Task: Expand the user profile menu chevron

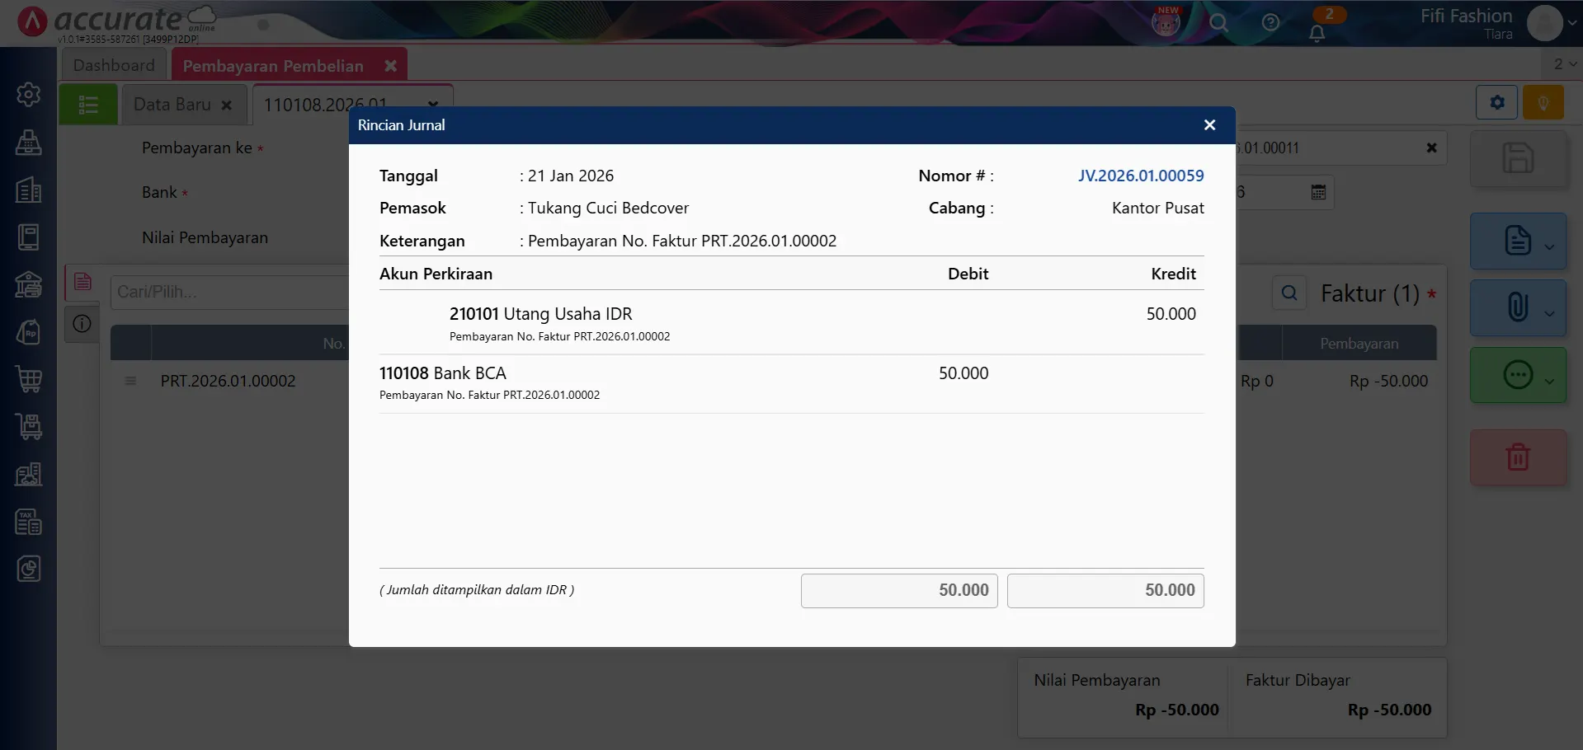Action: coord(1572,24)
